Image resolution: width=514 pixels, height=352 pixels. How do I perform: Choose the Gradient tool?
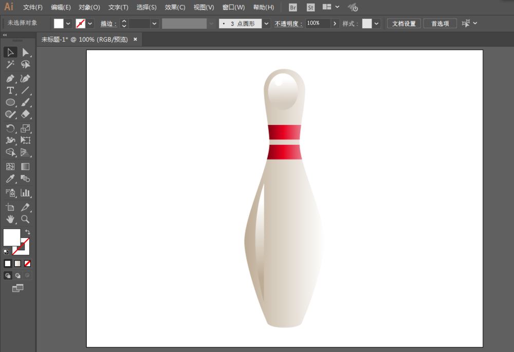[25, 166]
